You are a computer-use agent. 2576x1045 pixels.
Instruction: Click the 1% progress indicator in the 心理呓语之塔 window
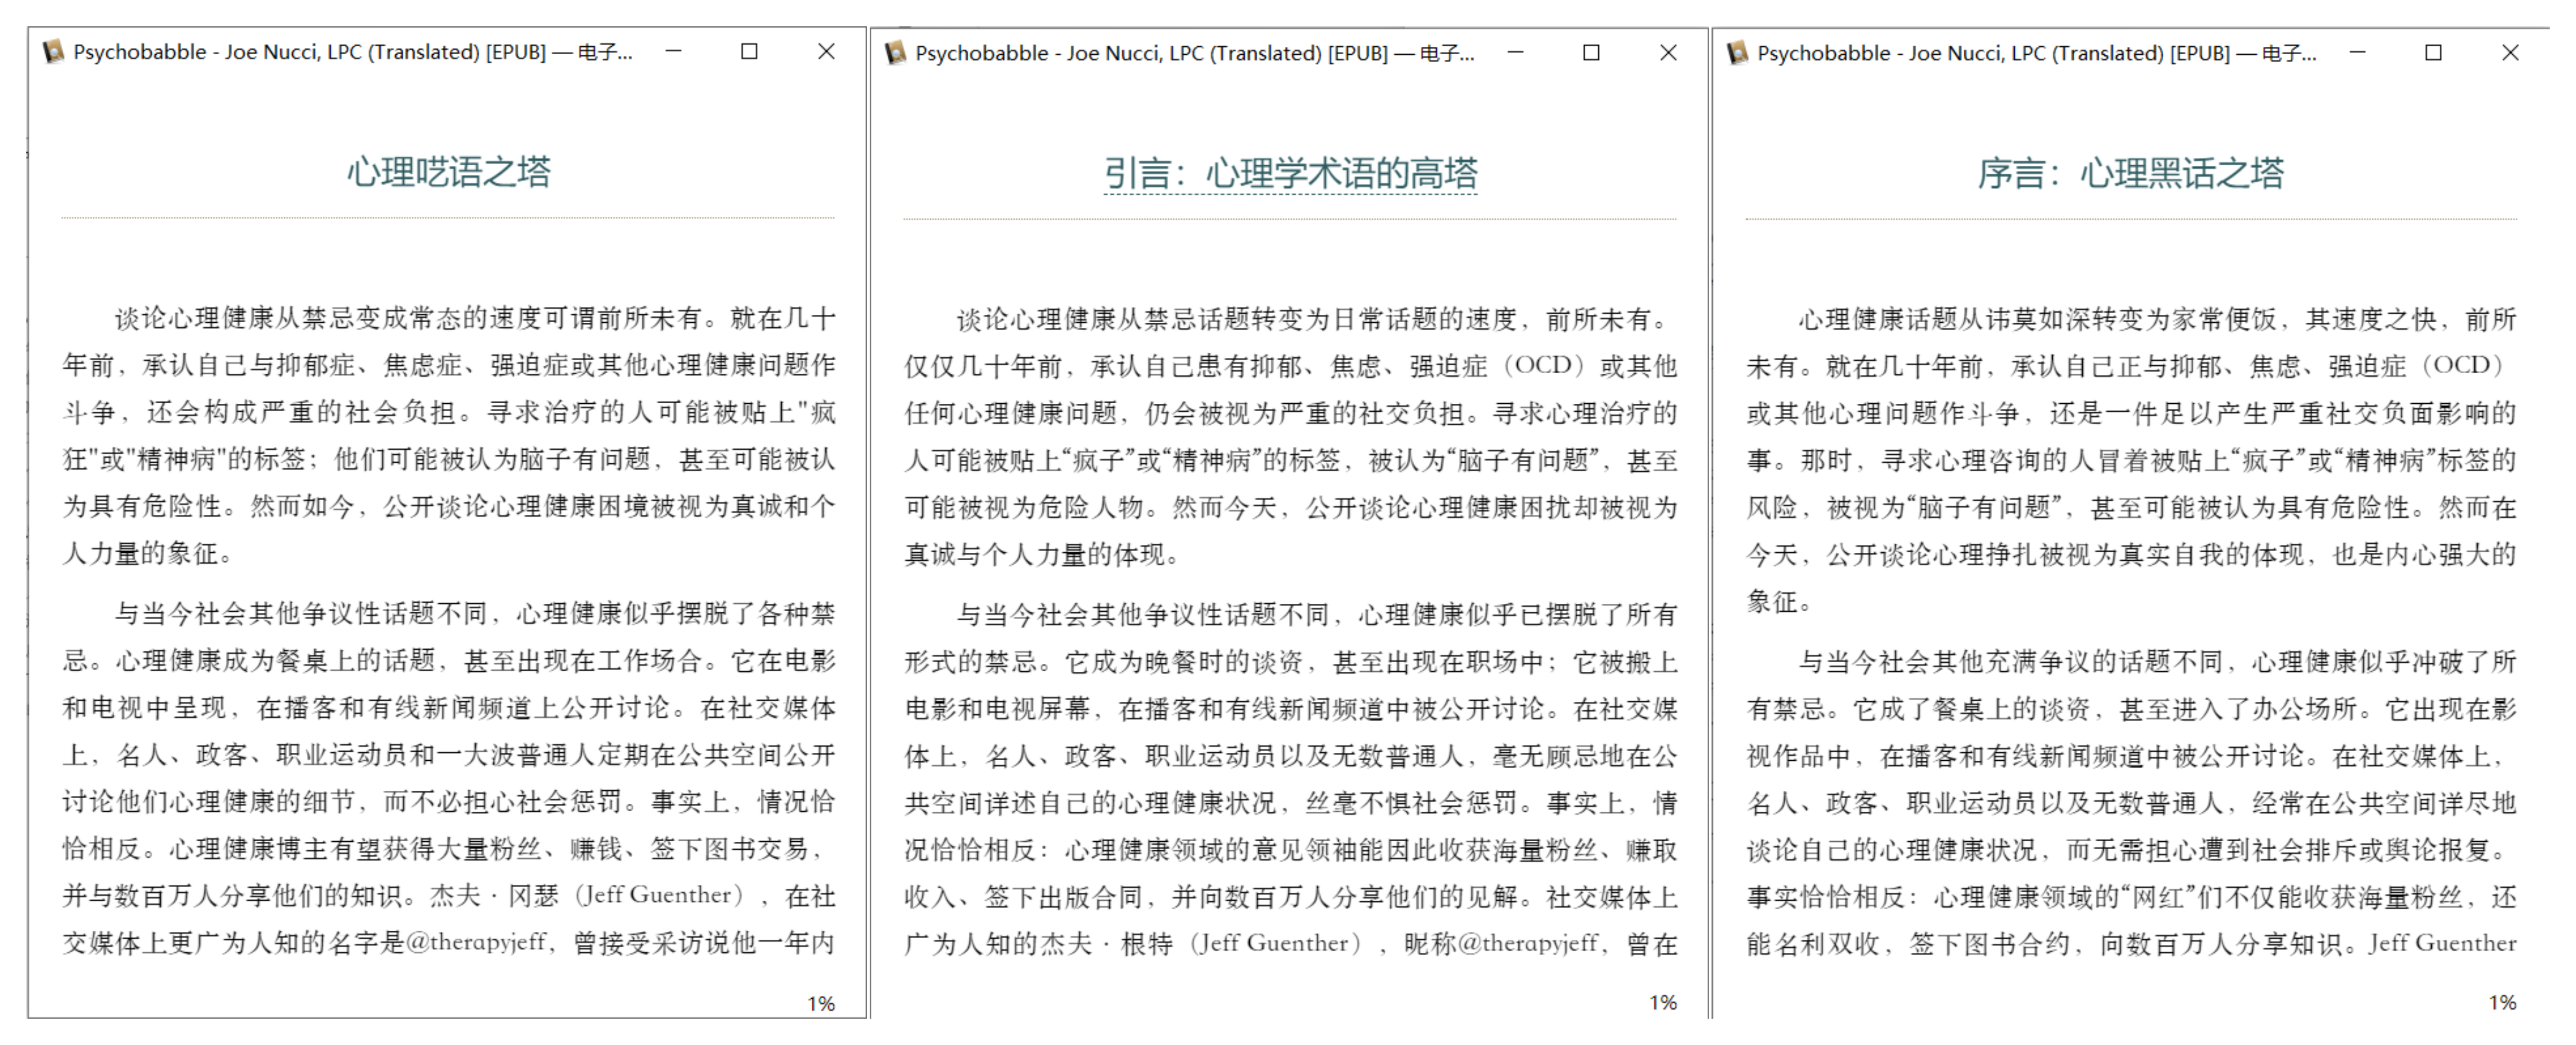821,1003
